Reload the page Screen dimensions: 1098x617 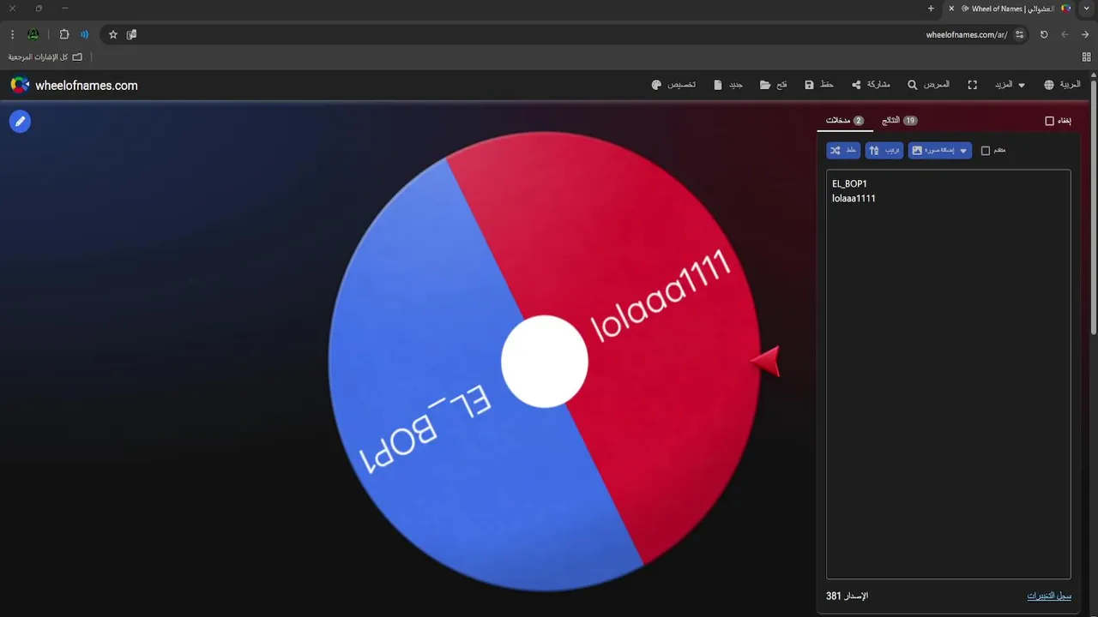[x=1044, y=34]
